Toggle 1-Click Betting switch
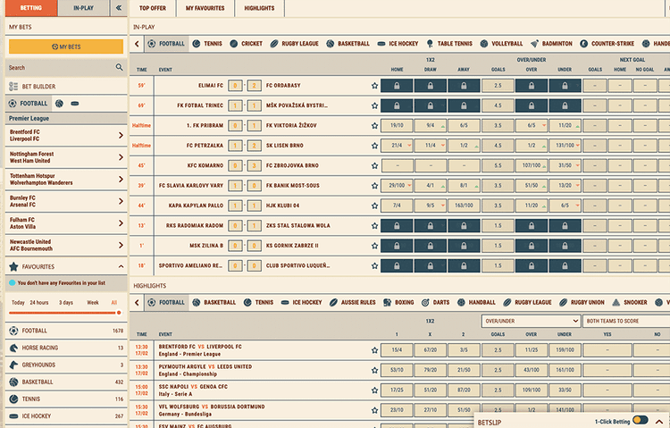The height and width of the screenshot is (428, 670). pyautogui.click(x=641, y=420)
